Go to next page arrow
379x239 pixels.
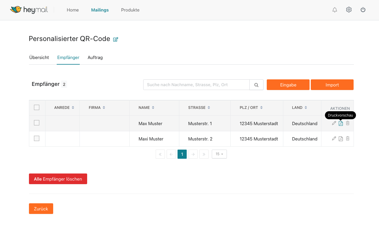(x=193, y=154)
